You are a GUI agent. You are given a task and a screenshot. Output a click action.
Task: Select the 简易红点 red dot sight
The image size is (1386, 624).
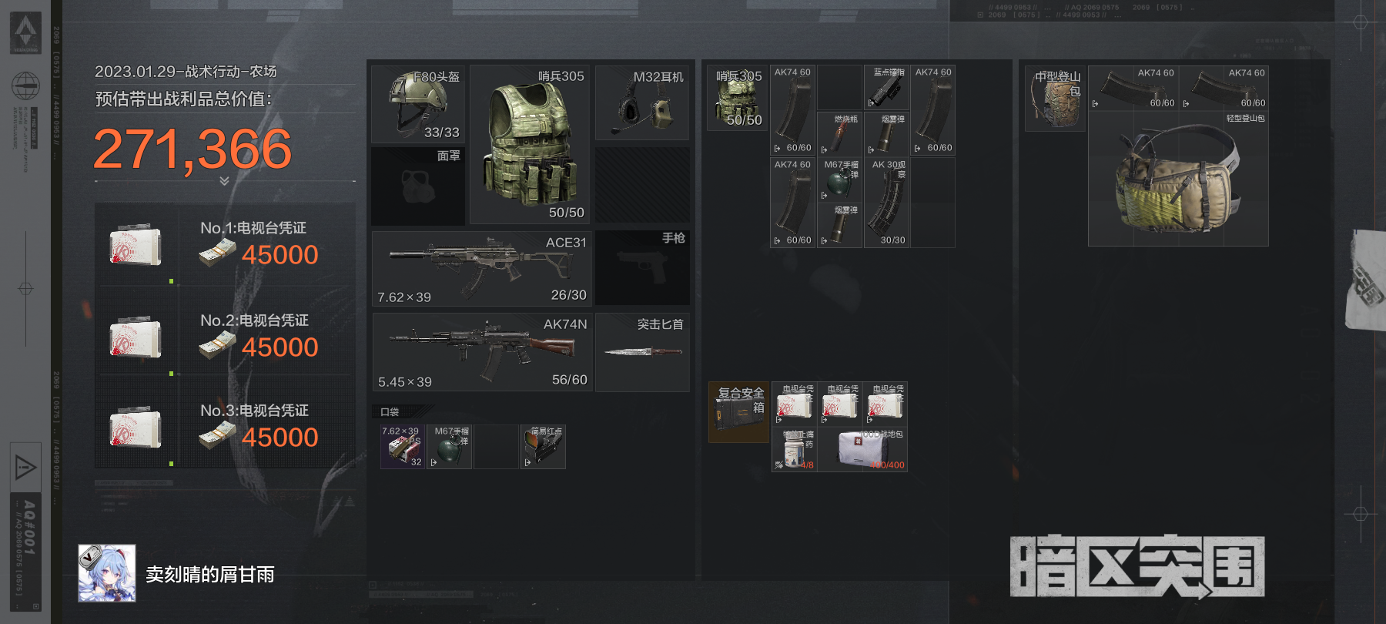pos(543,447)
